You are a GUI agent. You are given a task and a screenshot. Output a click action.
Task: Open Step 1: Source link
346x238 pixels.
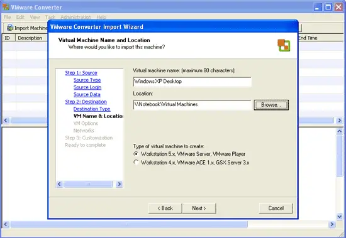[81, 73]
